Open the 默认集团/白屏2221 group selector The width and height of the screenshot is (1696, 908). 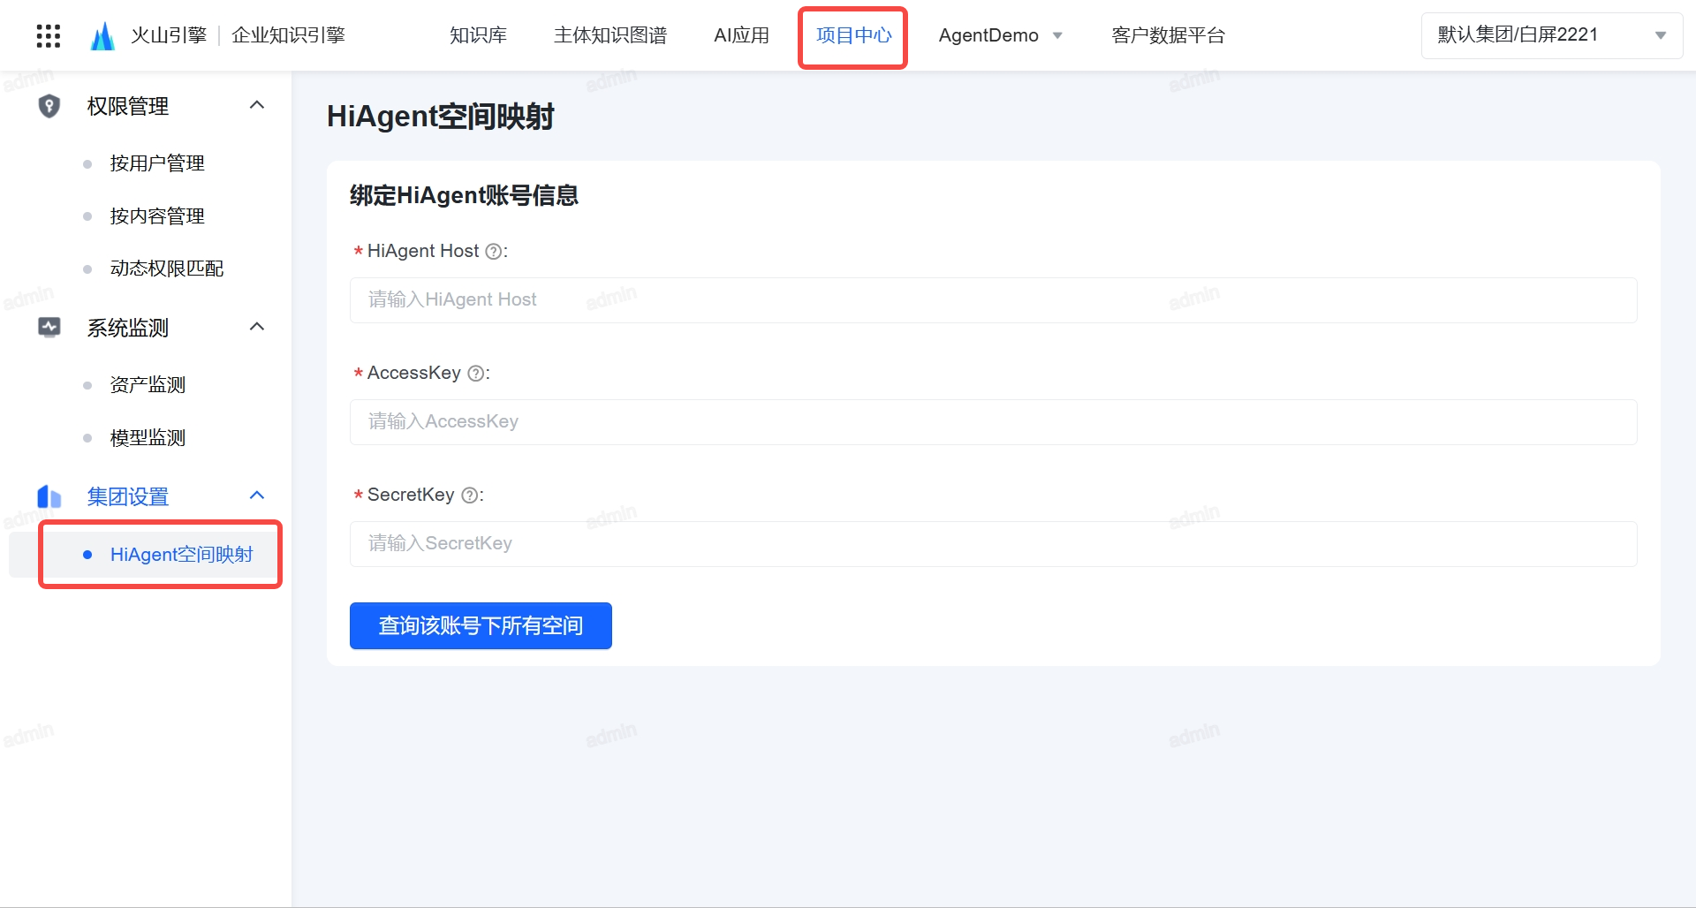(1552, 35)
